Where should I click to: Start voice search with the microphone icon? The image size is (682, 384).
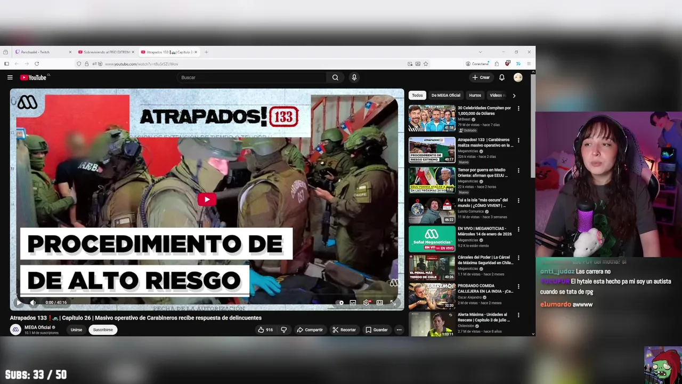click(x=354, y=77)
